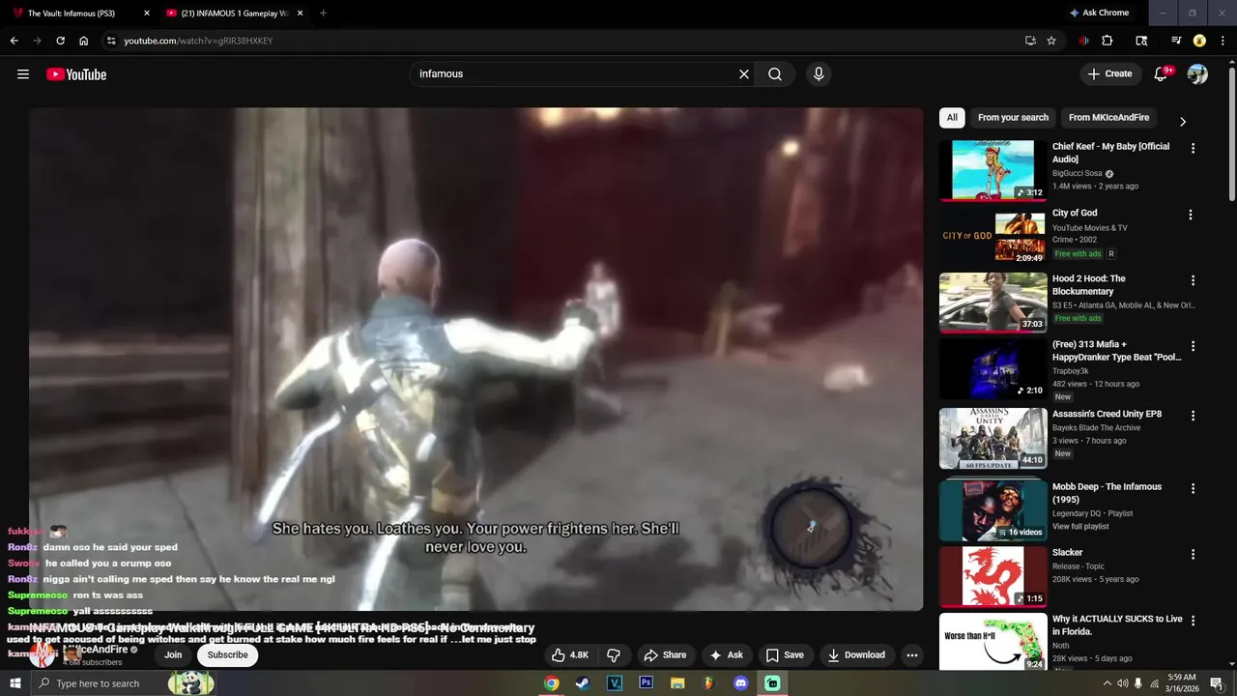Viewport: 1237px width, 696px height.
Task: Clear the 'infamous' search text with X
Action: click(744, 74)
